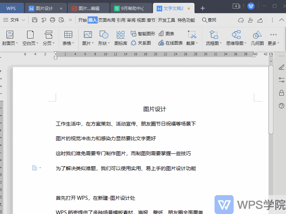Open the vertical three-dot options menu
The height and width of the screenshot is (214, 286).
272,20
